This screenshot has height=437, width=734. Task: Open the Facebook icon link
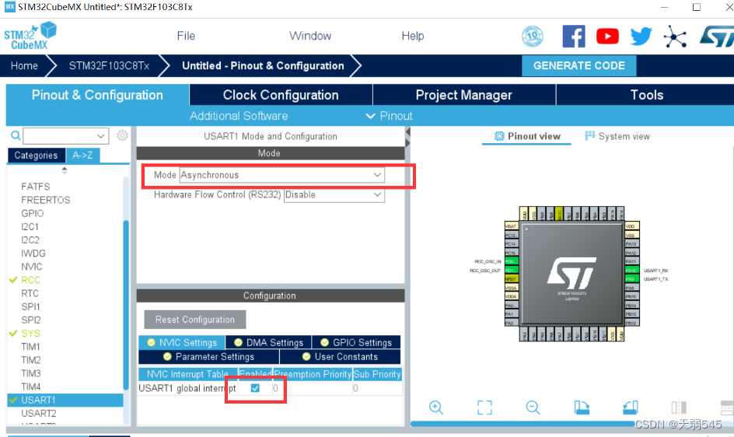click(x=574, y=36)
